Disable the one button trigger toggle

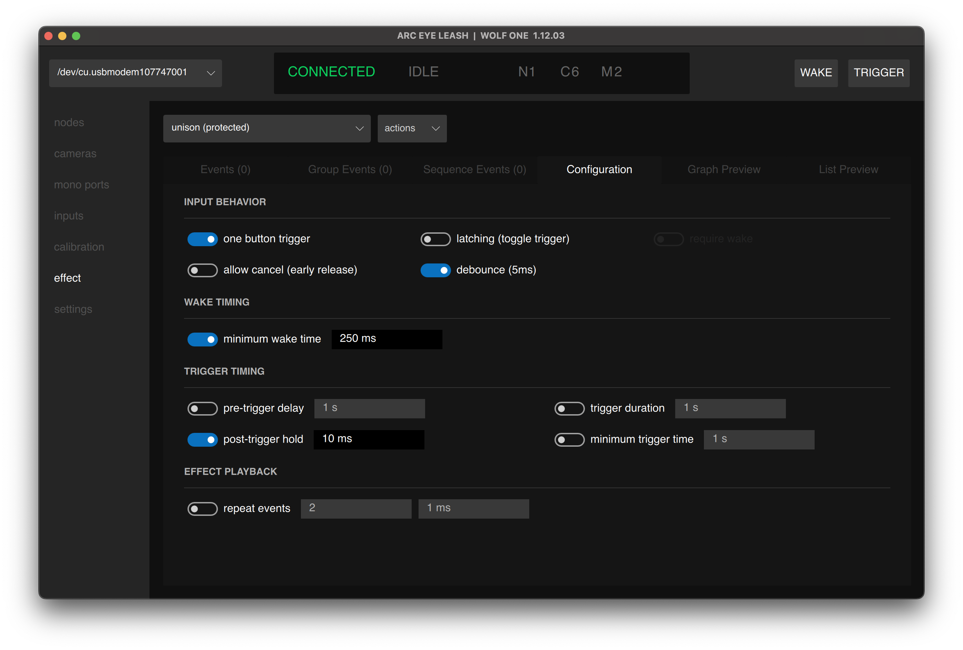pyautogui.click(x=202, y=239)
